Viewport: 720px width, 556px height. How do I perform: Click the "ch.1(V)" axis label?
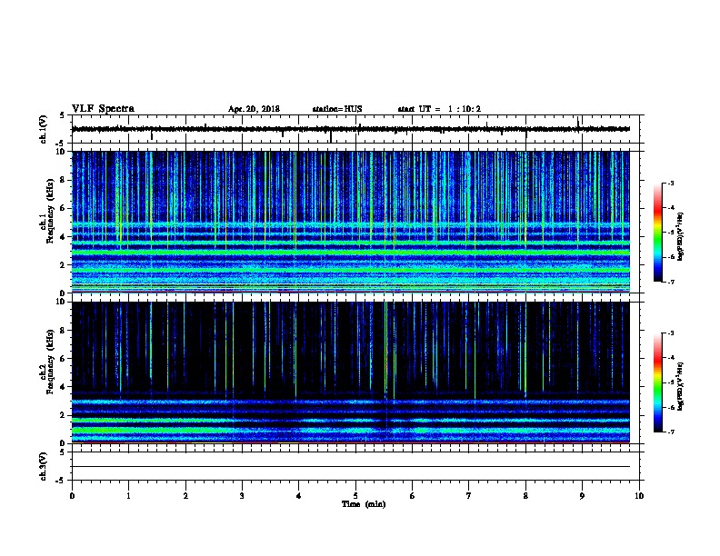point(43,129)
